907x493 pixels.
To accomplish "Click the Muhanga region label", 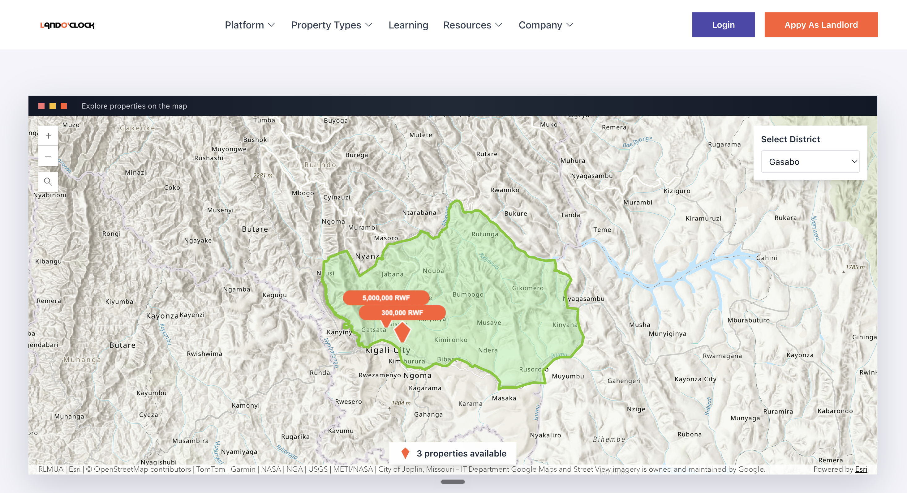I will tap(82, 359).
